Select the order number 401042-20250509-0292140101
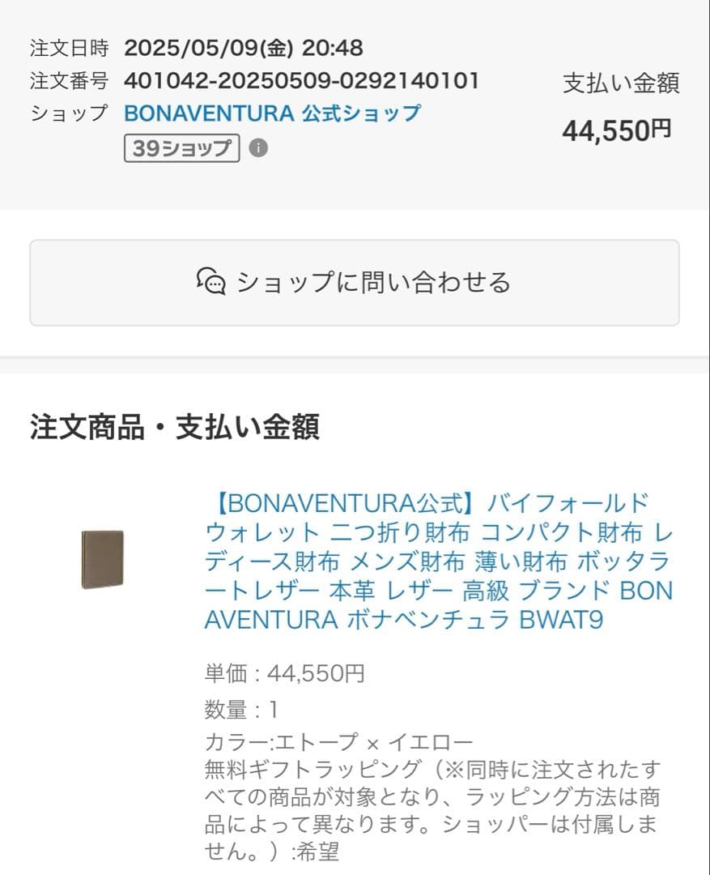The width and height of the screenshot is (710, 875). 300,80
